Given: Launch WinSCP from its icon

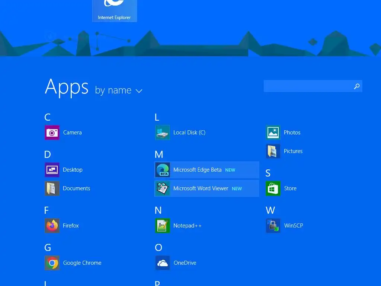Looking at the screenshot, I should pos(273,226).
